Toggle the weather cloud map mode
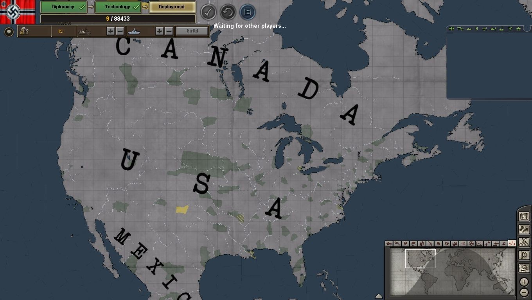 pyautogui.click(x=413, y=243)
